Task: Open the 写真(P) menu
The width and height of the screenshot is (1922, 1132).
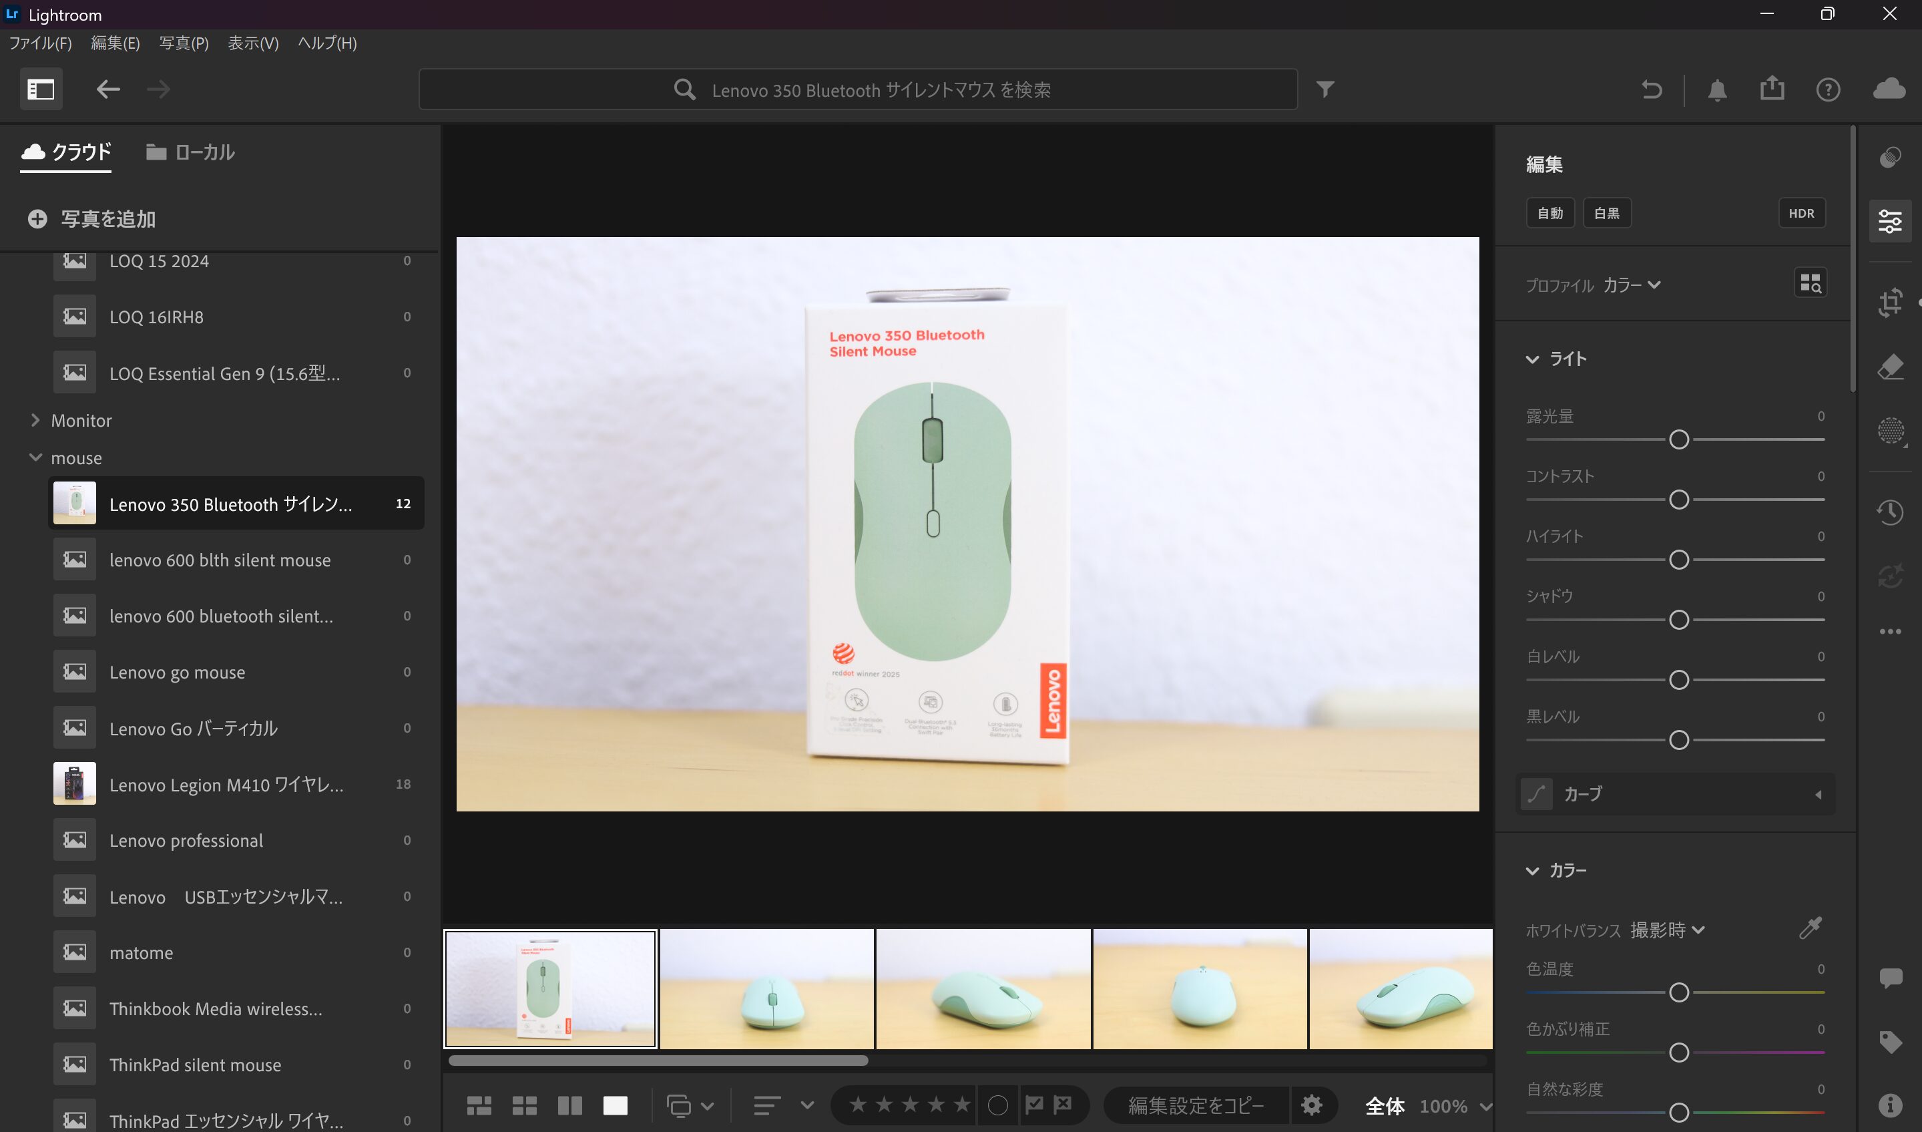Action: pyautogui.click(x=182, y=43)
